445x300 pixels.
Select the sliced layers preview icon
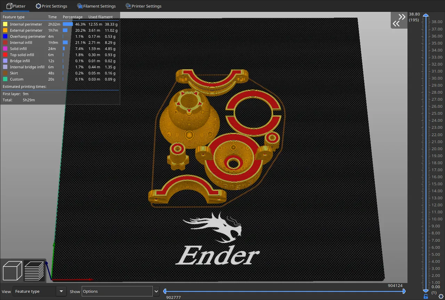point(34,270)
